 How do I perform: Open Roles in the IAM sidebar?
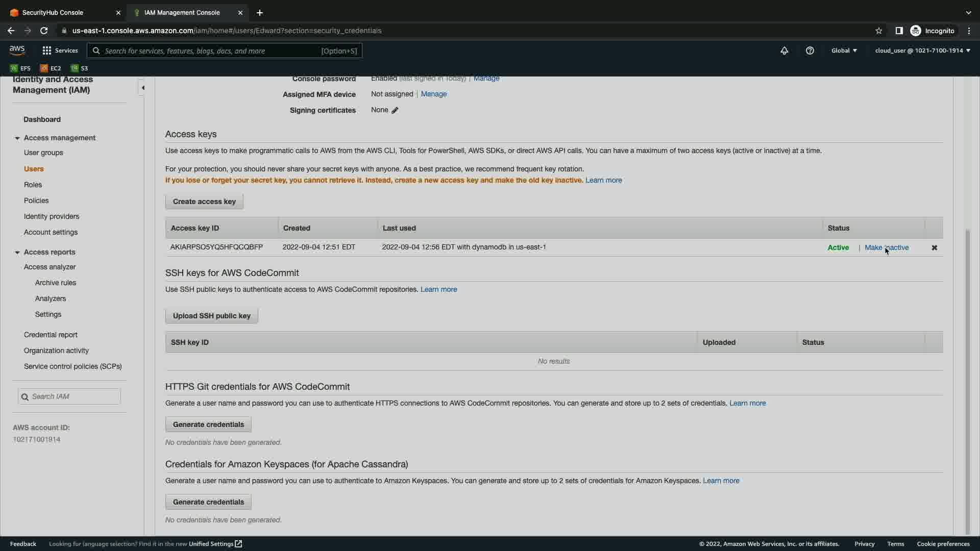[x=33, y=185]
